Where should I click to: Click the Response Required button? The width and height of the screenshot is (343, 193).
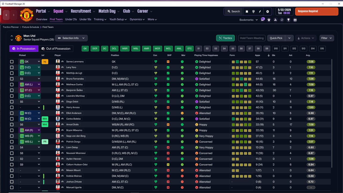317,12
